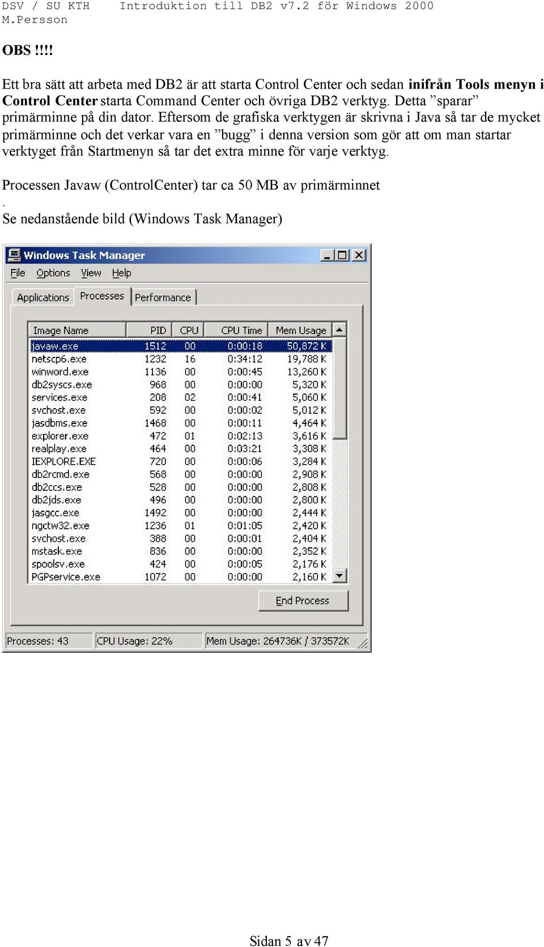
Task: Select the Processes tab
Action: (x=102, y=296)
